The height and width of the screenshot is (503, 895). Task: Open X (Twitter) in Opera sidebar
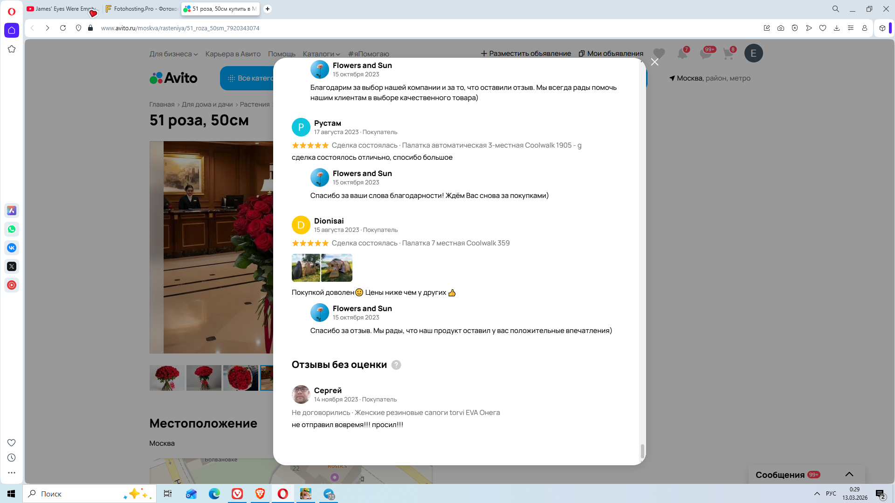(12, 266)
